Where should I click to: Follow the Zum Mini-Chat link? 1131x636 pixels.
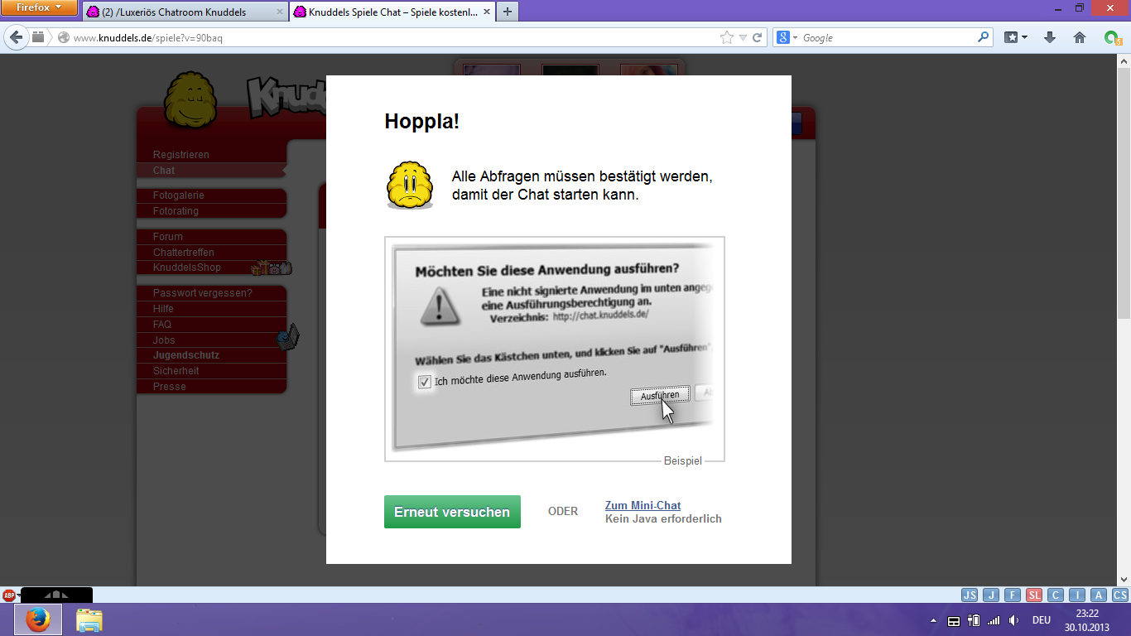click(x=643, y=505)
